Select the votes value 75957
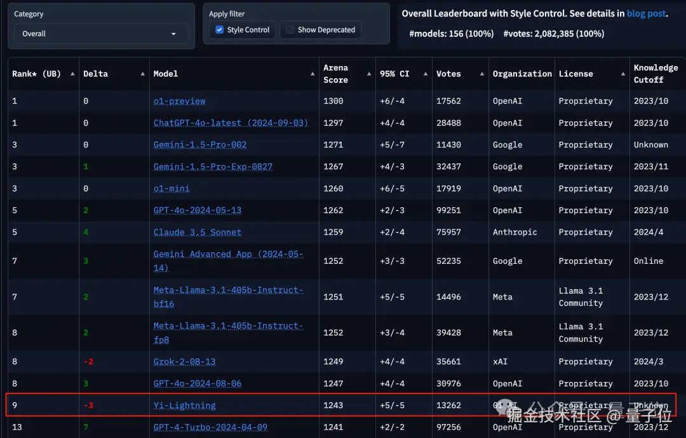686x438 pixels. tap(448, 233)
